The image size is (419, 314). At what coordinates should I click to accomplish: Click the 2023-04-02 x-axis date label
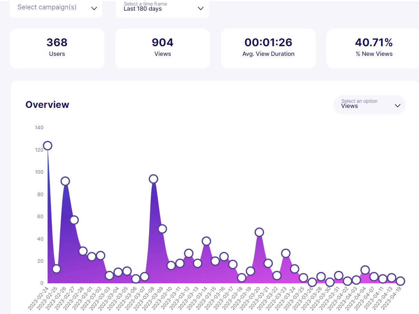338,298
